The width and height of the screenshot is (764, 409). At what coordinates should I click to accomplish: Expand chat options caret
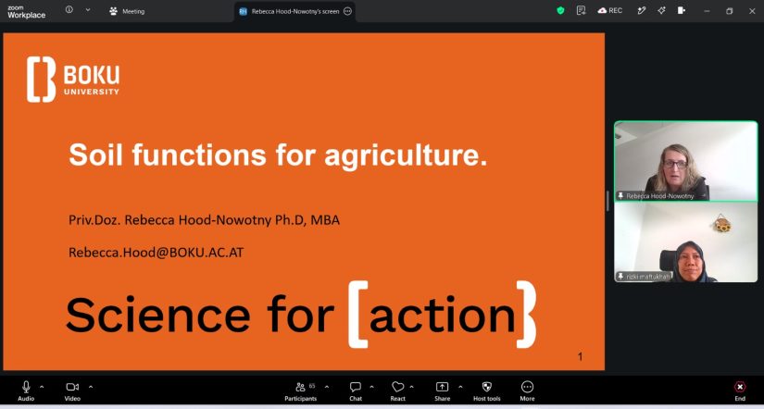371,387
